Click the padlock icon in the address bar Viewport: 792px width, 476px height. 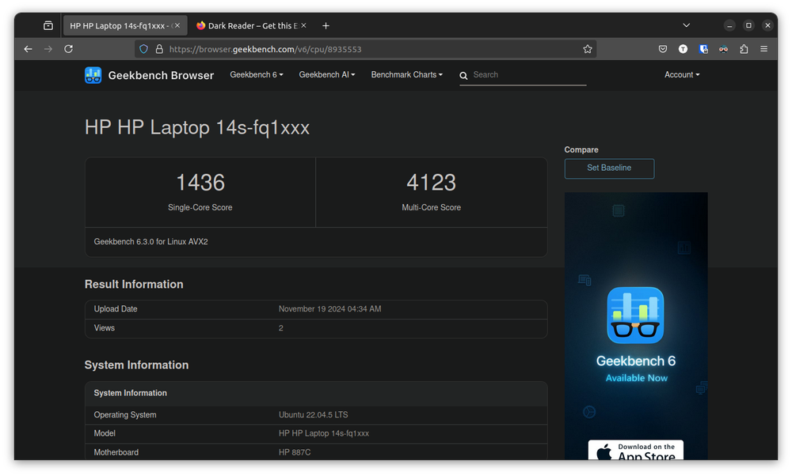coord(158,48)
